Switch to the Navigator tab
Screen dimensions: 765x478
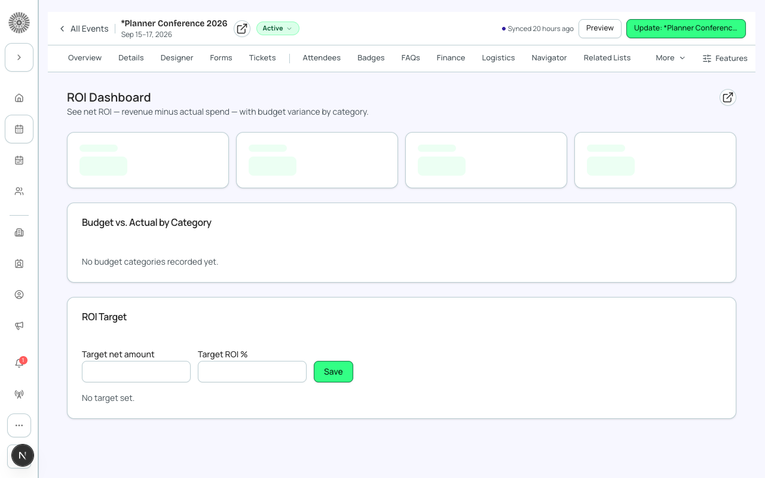549,58
